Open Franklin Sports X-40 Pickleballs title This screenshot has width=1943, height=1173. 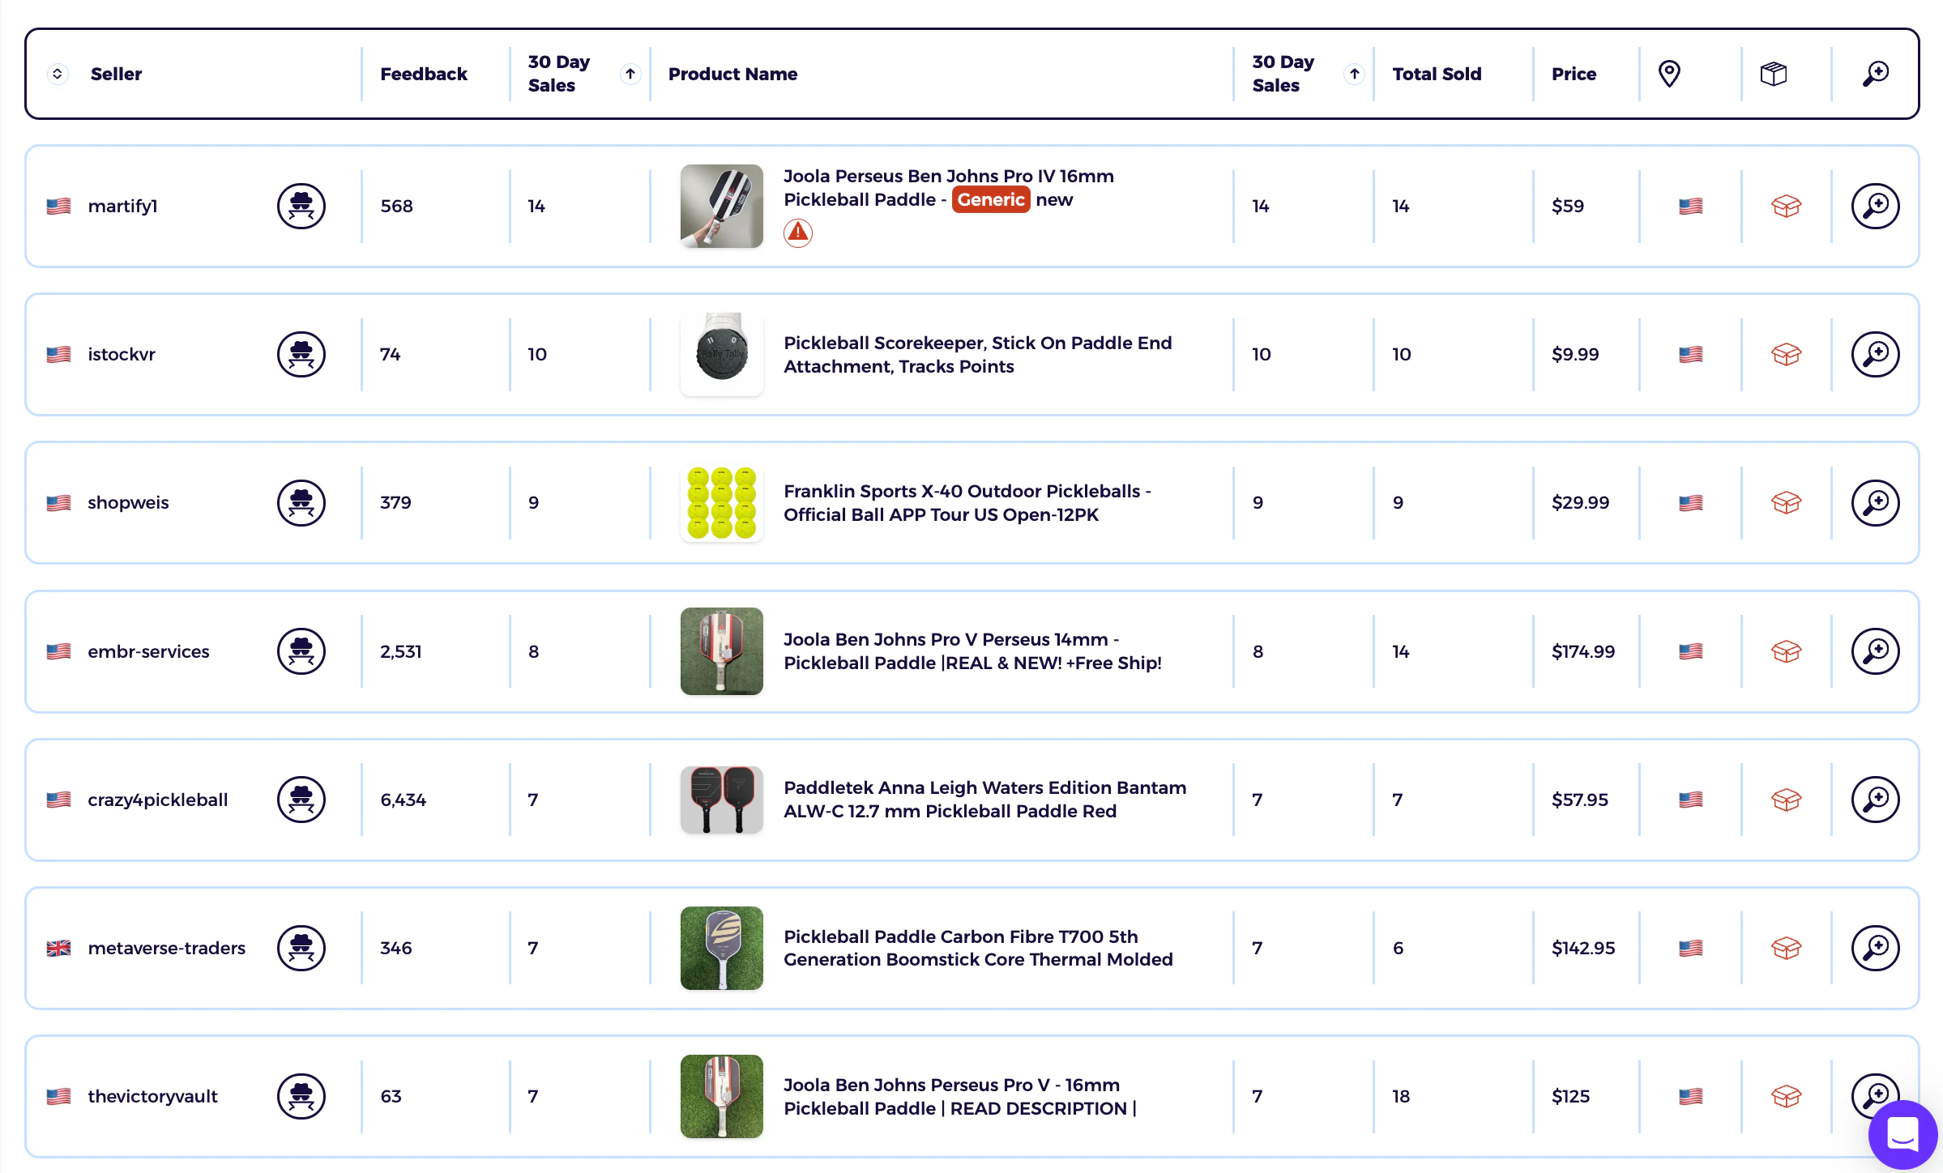coord(967,502)
